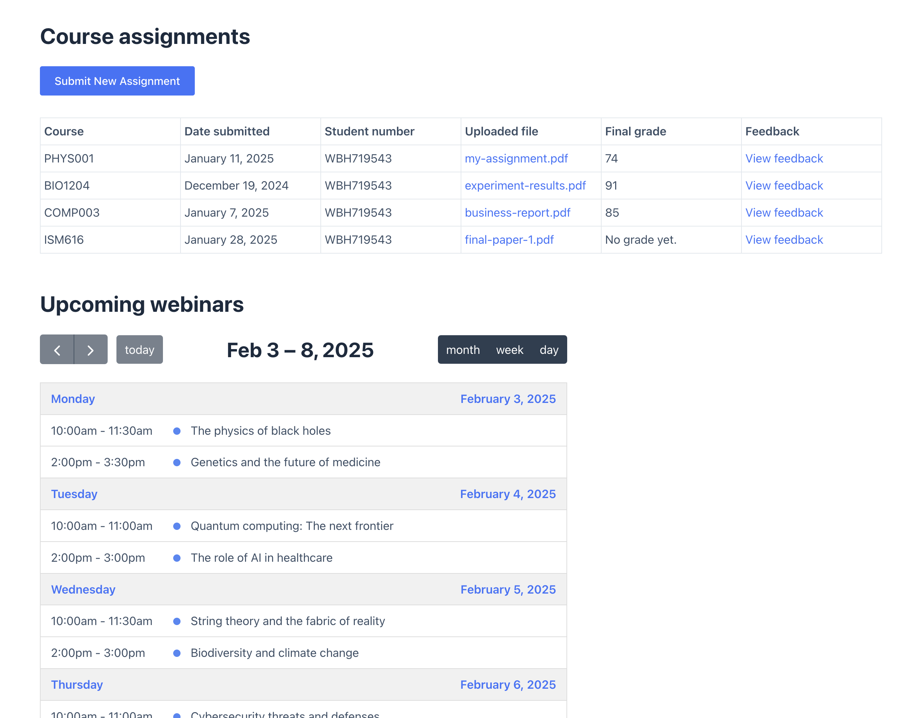Click the Submit New Assignment button

pyautogui.click(x=118, y=81)
